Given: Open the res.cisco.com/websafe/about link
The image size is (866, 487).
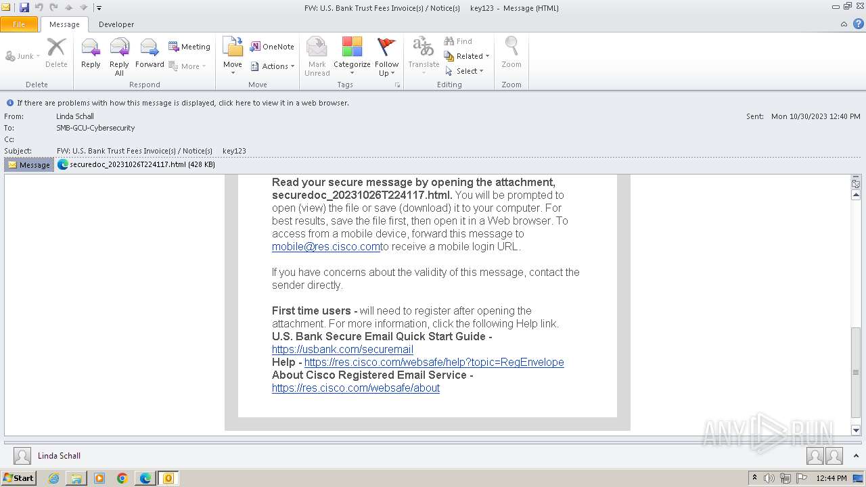Looking at the screenshot, I should tap(356, 388).
